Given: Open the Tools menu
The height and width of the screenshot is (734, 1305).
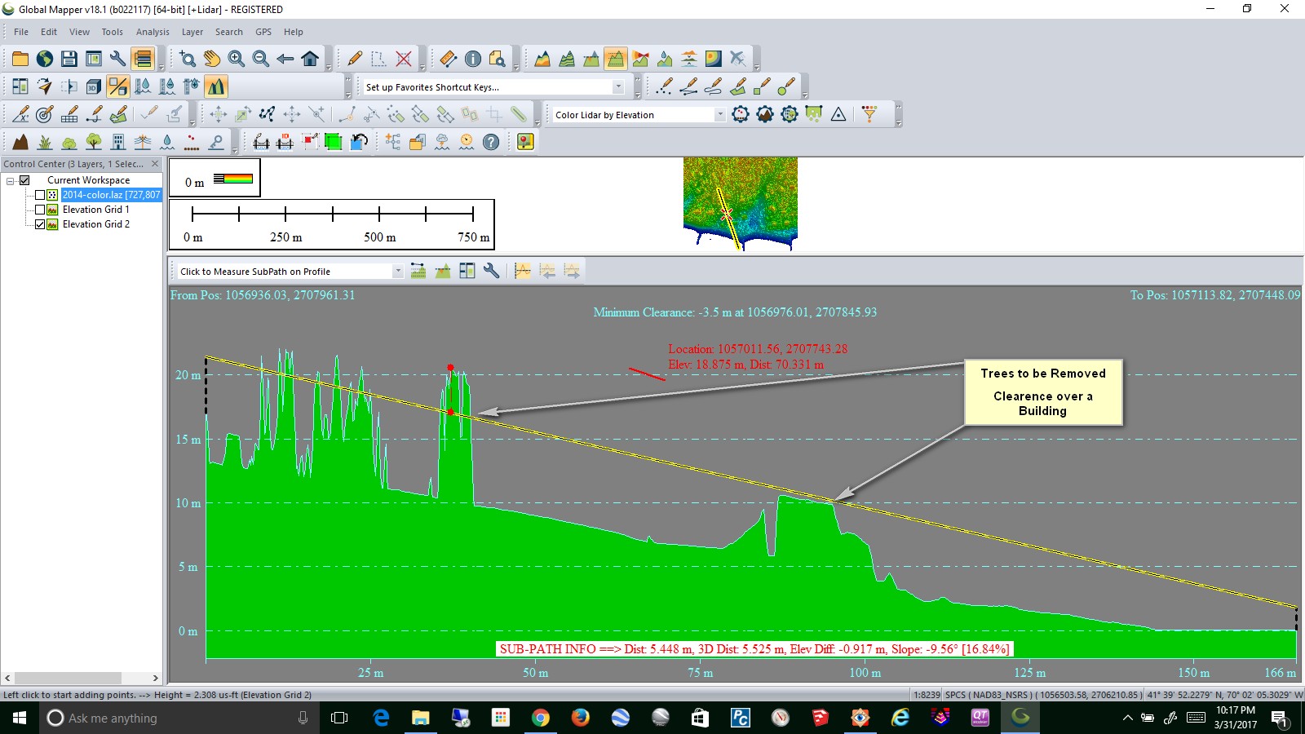Looking at the screenshot, I should (113, 32).
